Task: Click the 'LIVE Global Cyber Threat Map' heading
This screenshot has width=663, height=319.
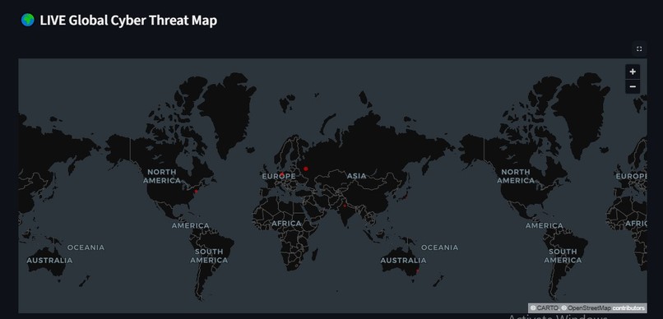Action: tap(128, 21)
